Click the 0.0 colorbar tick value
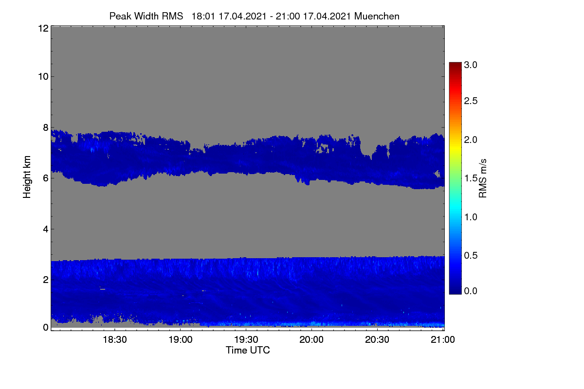Screen dimensions: 584x389 [472, 291]
